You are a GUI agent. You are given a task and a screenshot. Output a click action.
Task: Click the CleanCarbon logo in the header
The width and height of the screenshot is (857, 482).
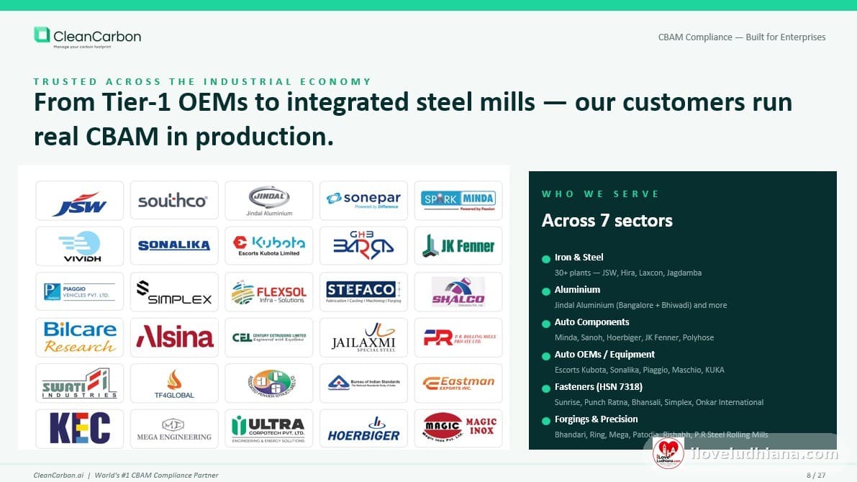point(88,37)
